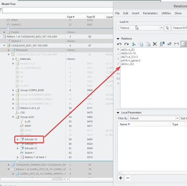Click the Type column header

(177, 124)
